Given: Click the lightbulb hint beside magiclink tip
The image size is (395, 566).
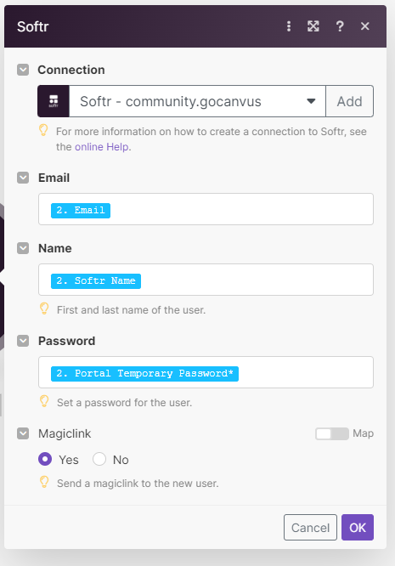Looking at the screenshot, I should pos(44,482).
